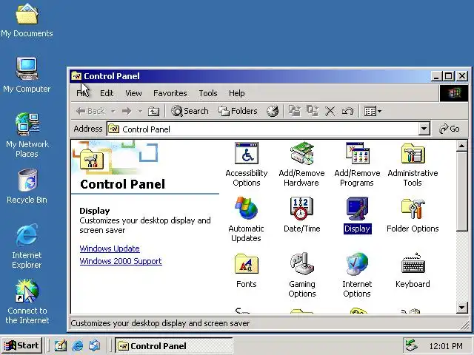Click the Control Panel taskbar button
Screen dimensions: 474x355
[x=173, y=345]
